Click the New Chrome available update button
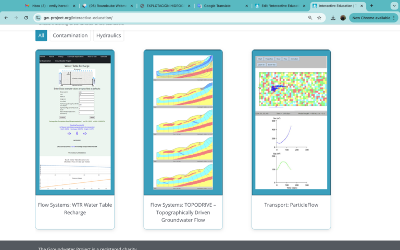This screenshot has width=400, height=250. (x=371, y=18)
